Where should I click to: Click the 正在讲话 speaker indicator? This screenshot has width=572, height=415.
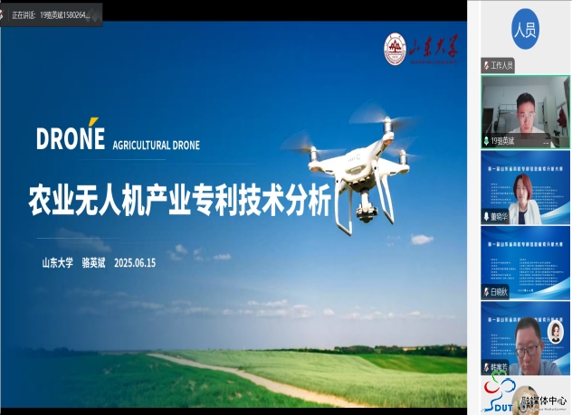coord(51,15)
